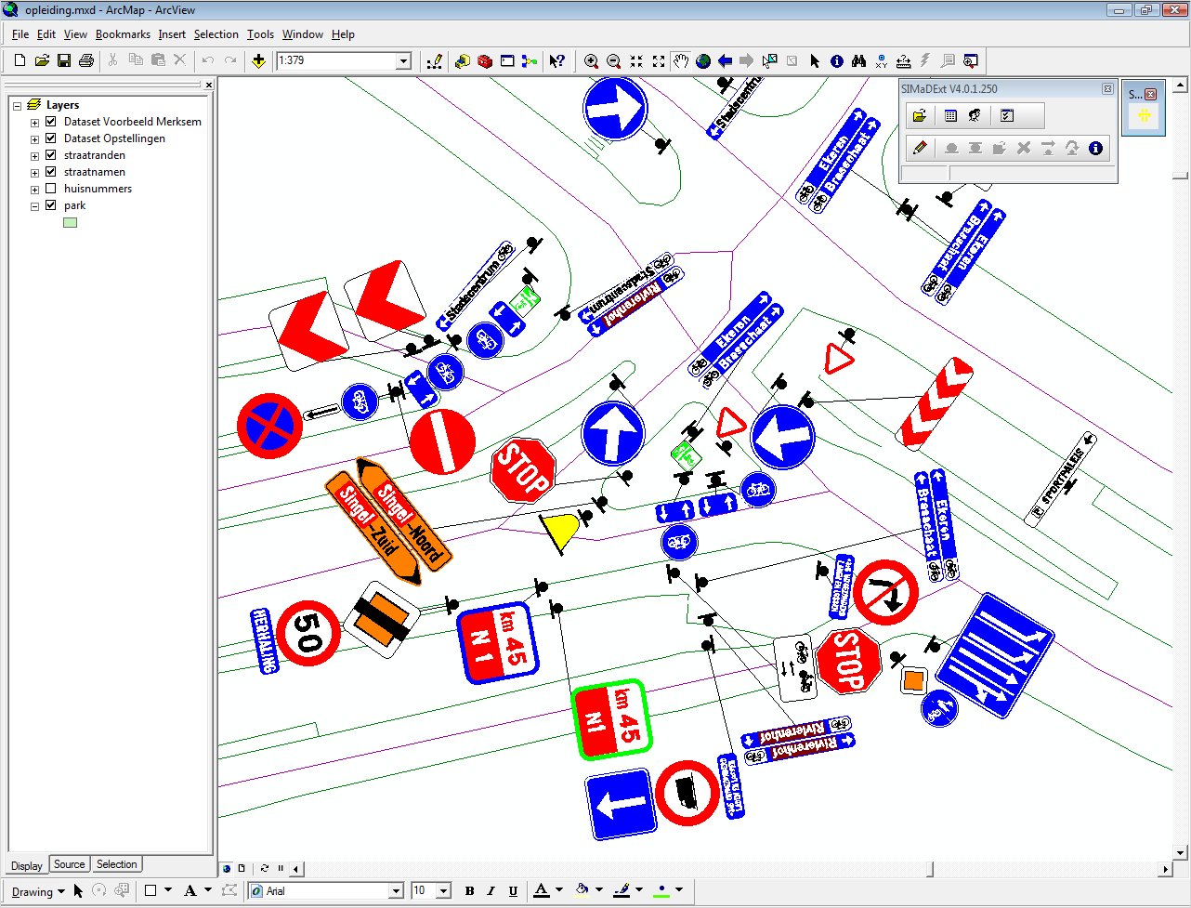Viewport: 1191px width, 908px height.
Task: Open the table icon in SIMaDExt panel
Action: (950, 116)
